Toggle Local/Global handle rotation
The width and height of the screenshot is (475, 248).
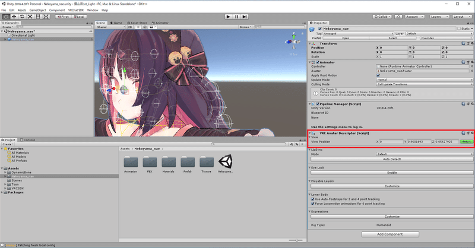click(79, 17)
